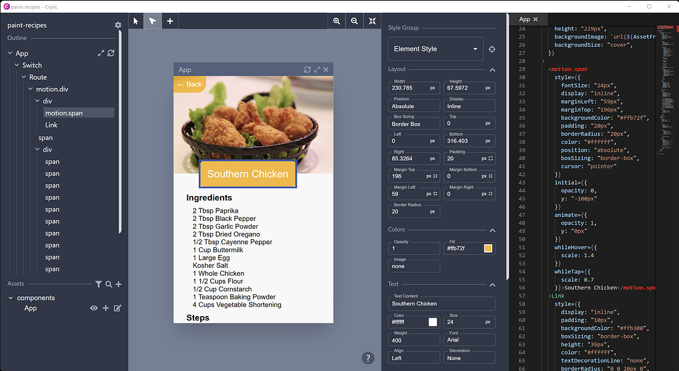Activate the element select cursor tool
Viewport: 679px width, 371px height.
coord(153,21)
